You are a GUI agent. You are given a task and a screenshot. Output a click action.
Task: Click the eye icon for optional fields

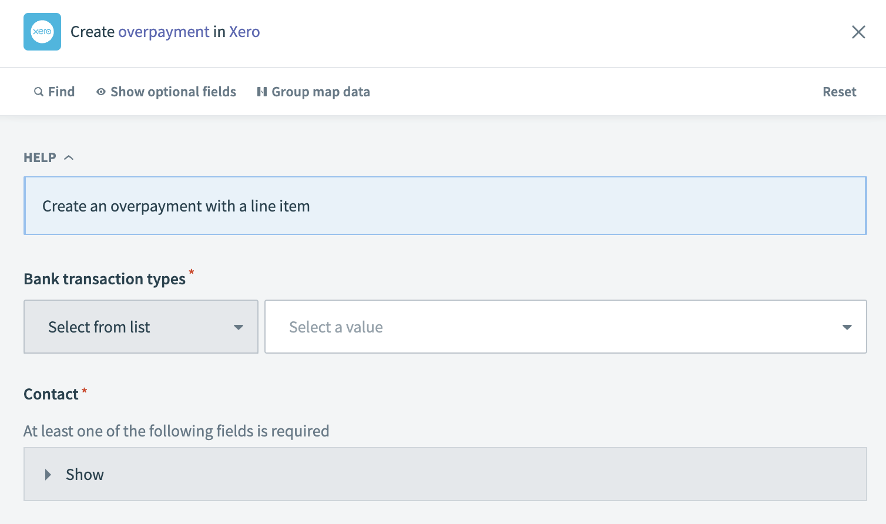point(101,92)
